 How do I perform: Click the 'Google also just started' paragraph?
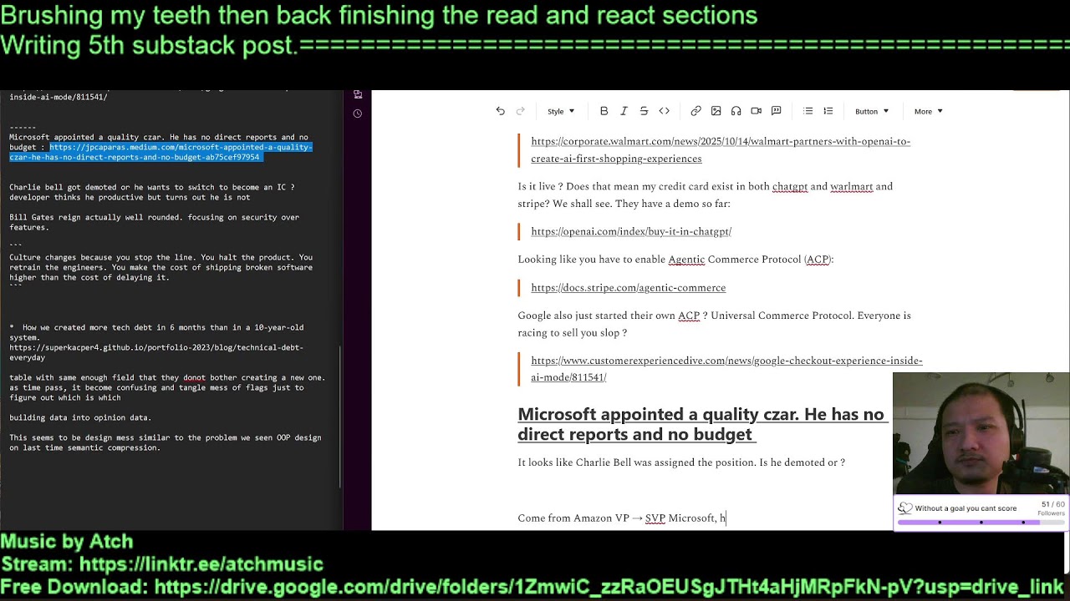(x=714, y=324)
